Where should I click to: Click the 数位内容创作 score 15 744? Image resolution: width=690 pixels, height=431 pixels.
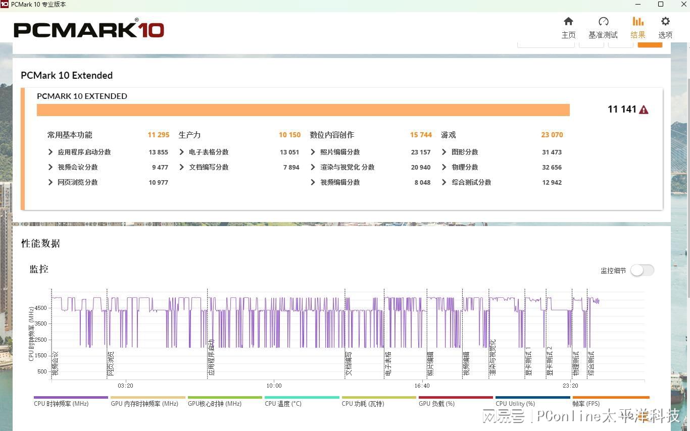tap(421, 135)
